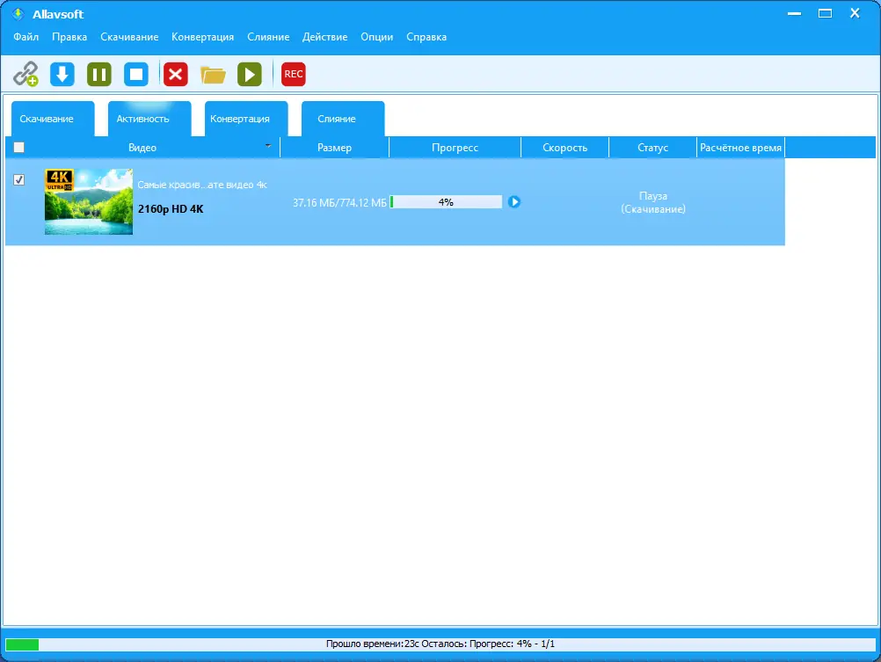Open the Справка menu
This screenshot has height=662, width=881.
(426, 37)
